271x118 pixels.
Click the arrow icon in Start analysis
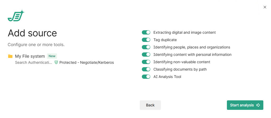click(258, 105)
